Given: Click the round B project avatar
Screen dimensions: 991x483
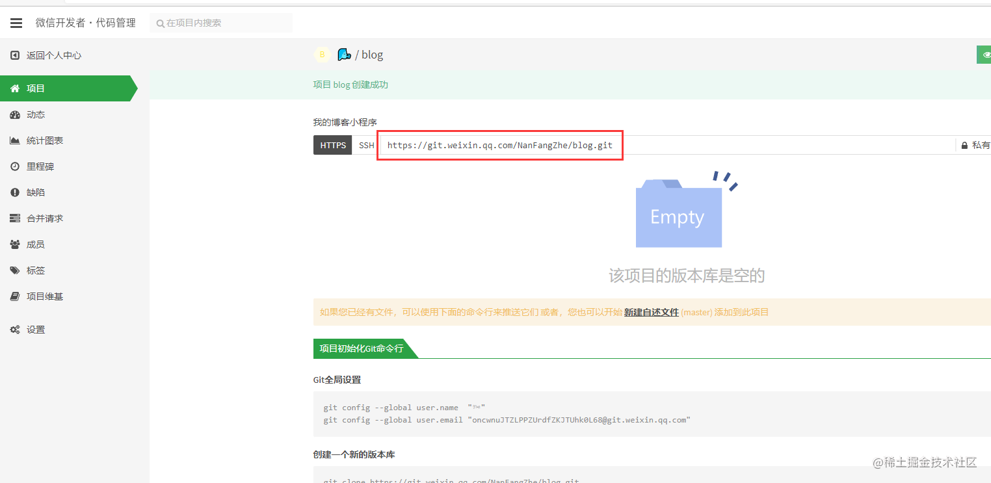Looking at the screenshot, I should click(322, 55).
